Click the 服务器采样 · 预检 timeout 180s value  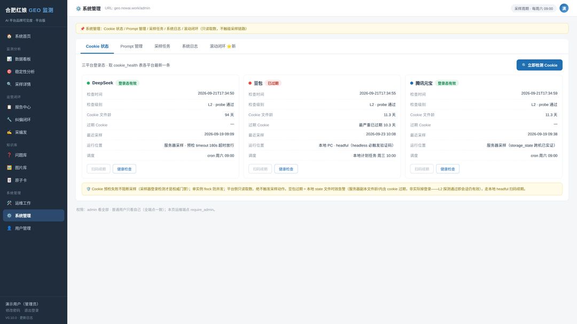pyautogui.click(x=199, y=145)
